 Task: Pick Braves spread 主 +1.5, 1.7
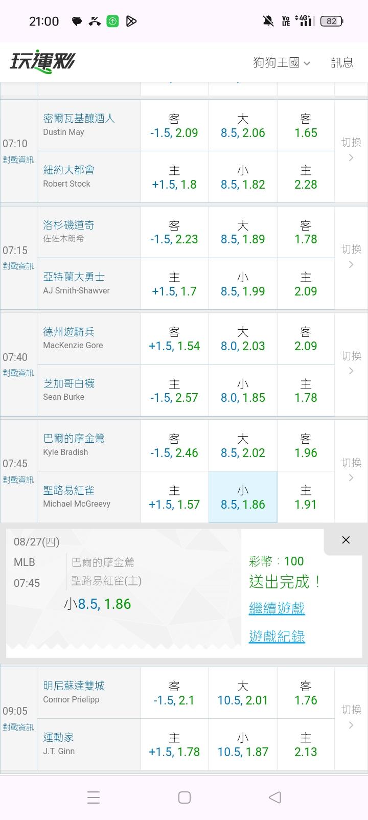[x=174, y=284]
